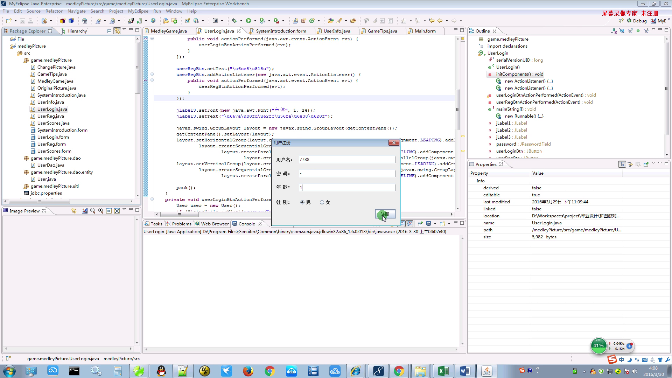Viewport: 672px width, 378px height.
Task: Open the Hierarchy tab
Action: pos(74,31)
